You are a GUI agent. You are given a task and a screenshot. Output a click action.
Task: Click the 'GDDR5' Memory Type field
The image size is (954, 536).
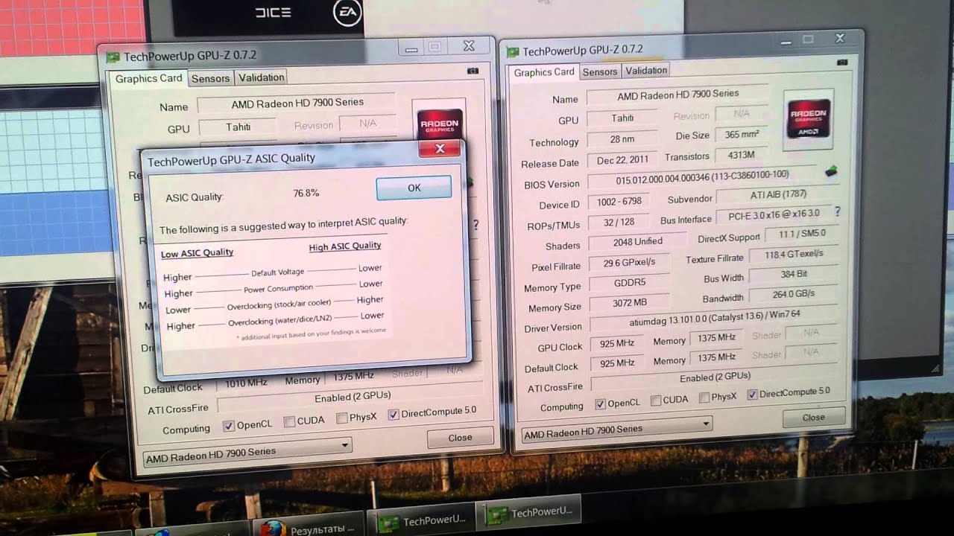click(x=630, y=283)
